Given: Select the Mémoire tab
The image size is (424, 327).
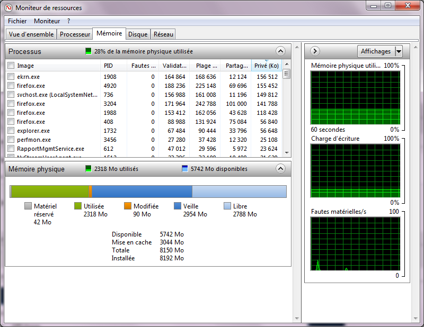Looking at the screenshot, I should click(109, 33).
